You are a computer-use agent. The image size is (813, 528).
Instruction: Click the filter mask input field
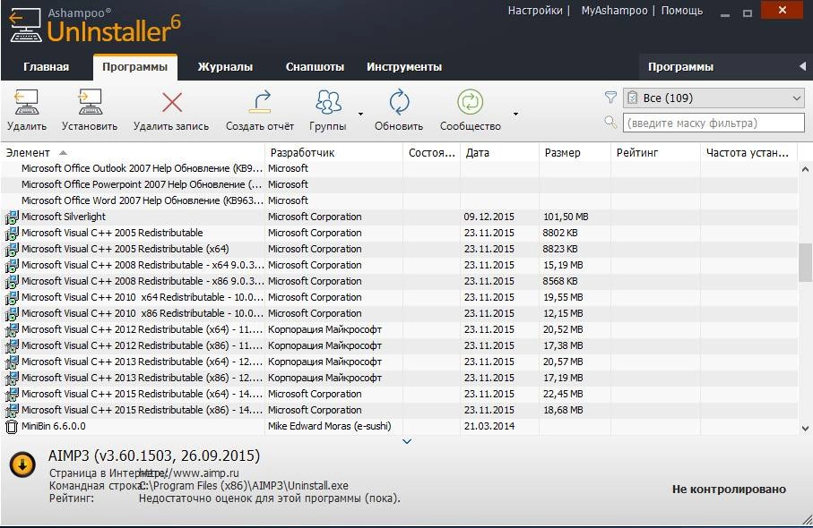(x=714, y=123)
